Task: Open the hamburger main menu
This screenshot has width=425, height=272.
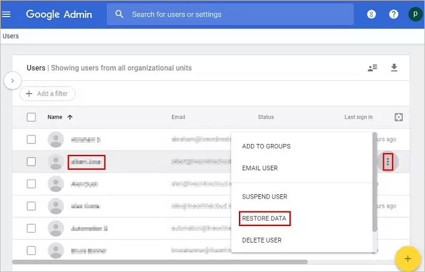Action: (7, 14)
